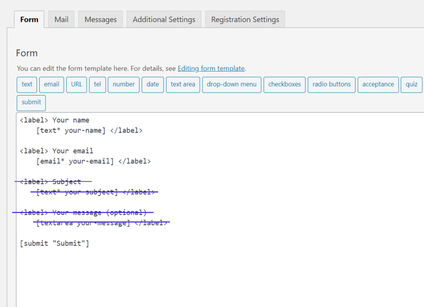This screenshot has height=307, width=424.
Task: Add a URL field tag
Action: pyautogui.click(x=77, y=84)
